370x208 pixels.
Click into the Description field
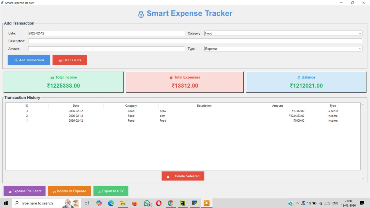click(195, 41)
